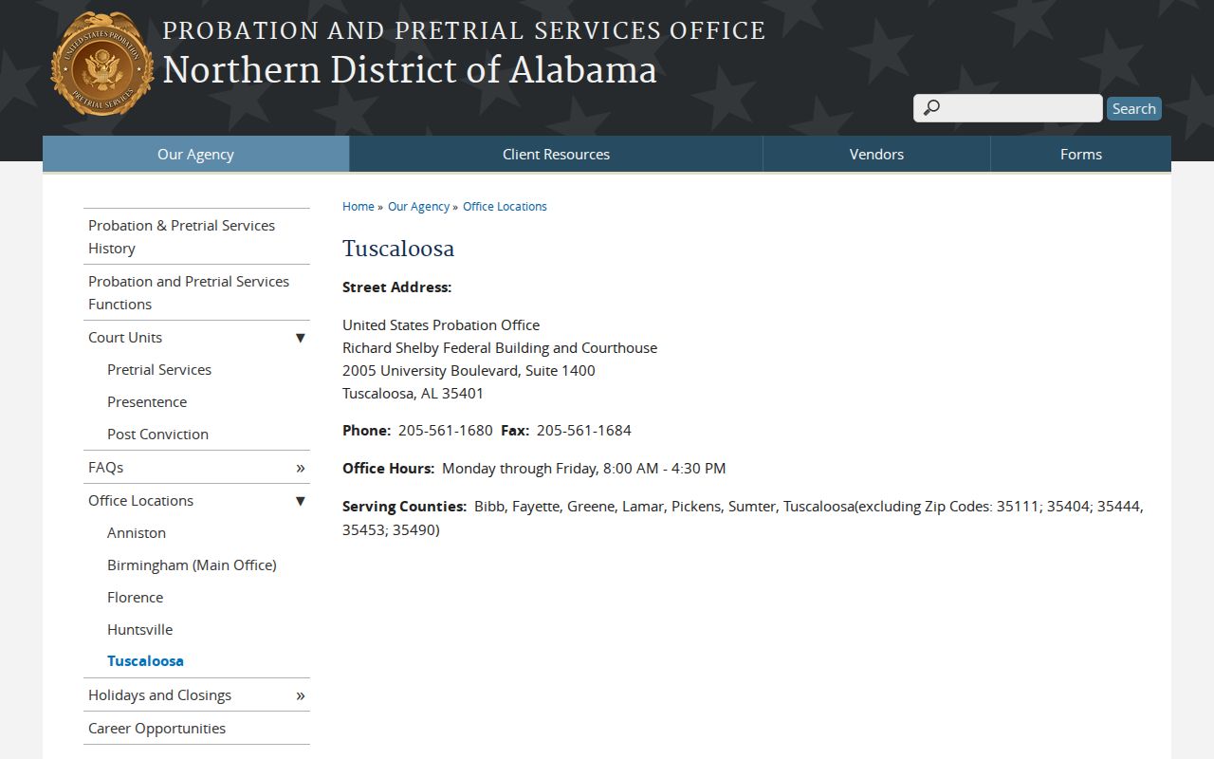Viewport: 1214px width, 759px height.
Task: Click the Search button
Action: click(1134, 108)
